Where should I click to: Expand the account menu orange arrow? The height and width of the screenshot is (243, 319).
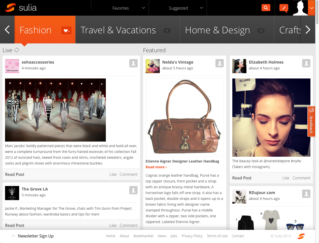pos(311,8)
